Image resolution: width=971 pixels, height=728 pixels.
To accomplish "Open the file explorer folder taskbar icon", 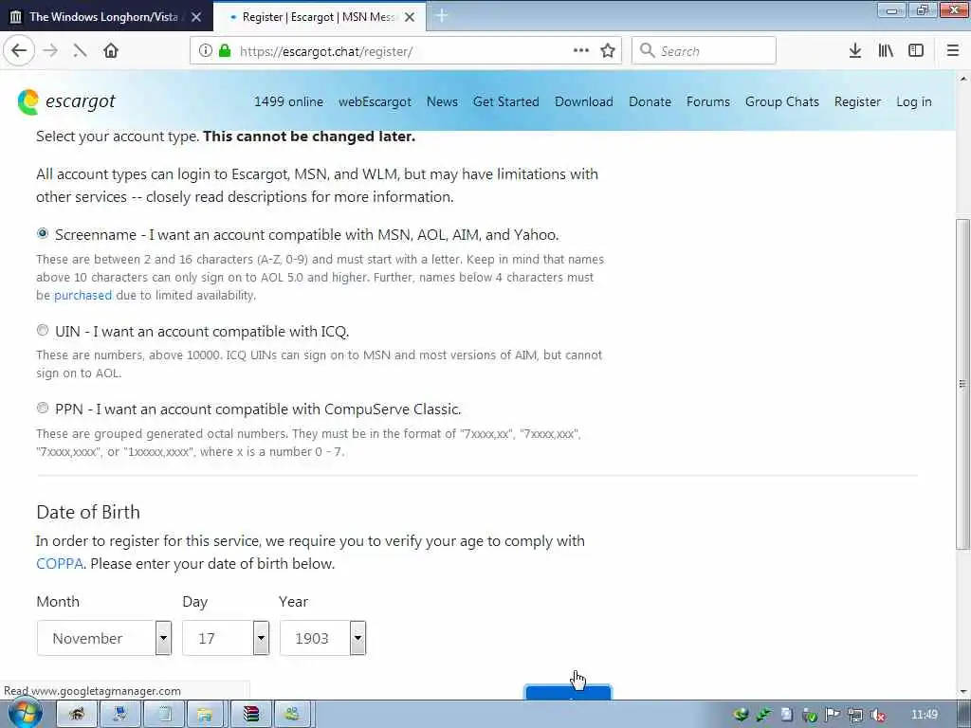I will pyautogui.click(x=205, y=714).
